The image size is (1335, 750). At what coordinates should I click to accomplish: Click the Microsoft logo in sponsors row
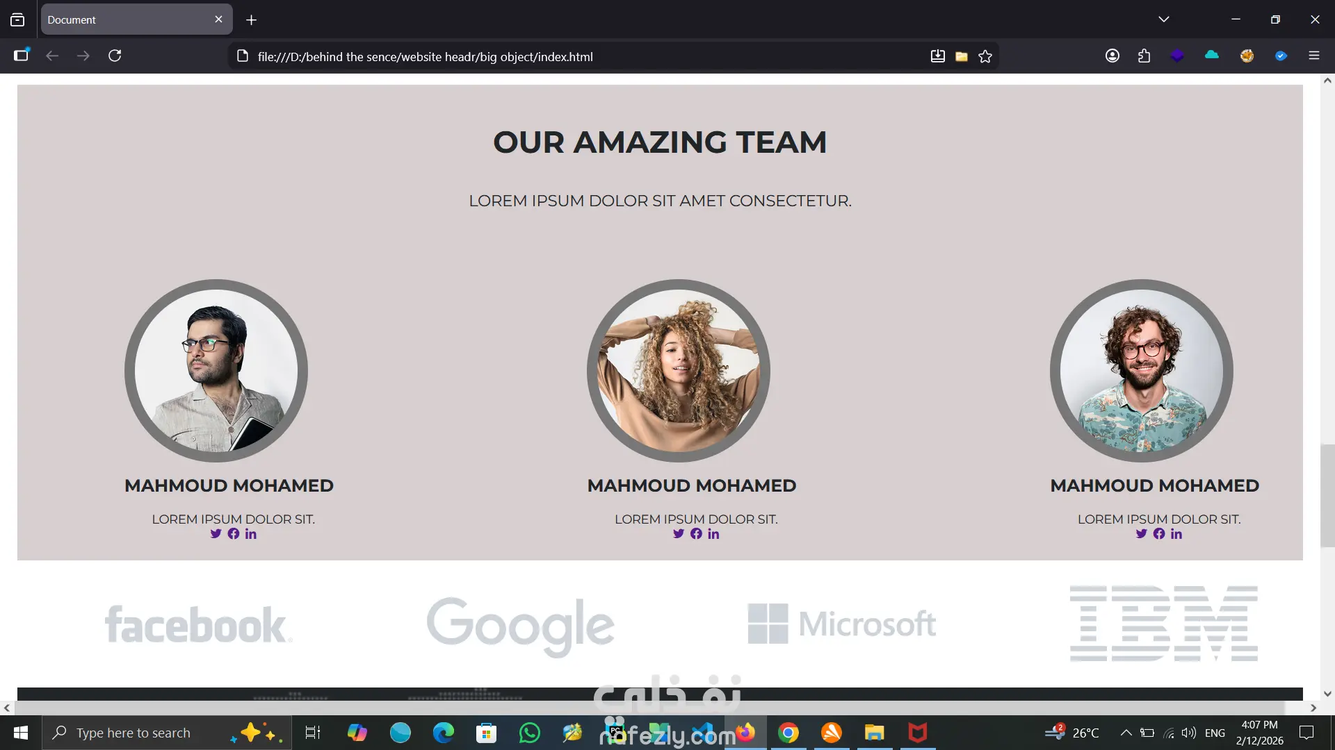(x=841, y=624)
